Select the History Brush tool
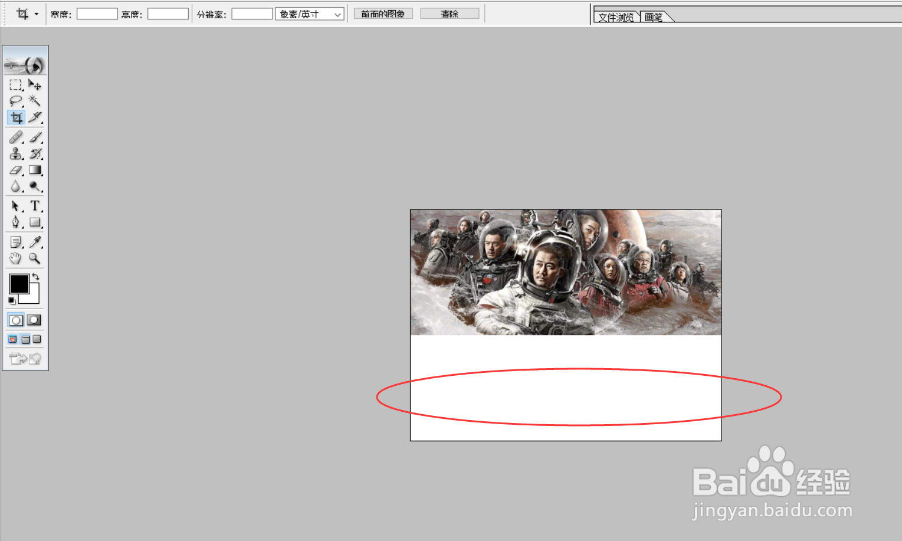 35,154
